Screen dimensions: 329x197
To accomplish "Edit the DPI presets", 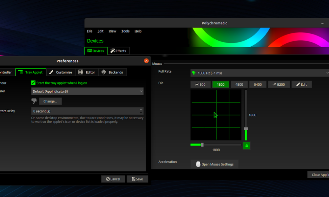I will [301, 85].
